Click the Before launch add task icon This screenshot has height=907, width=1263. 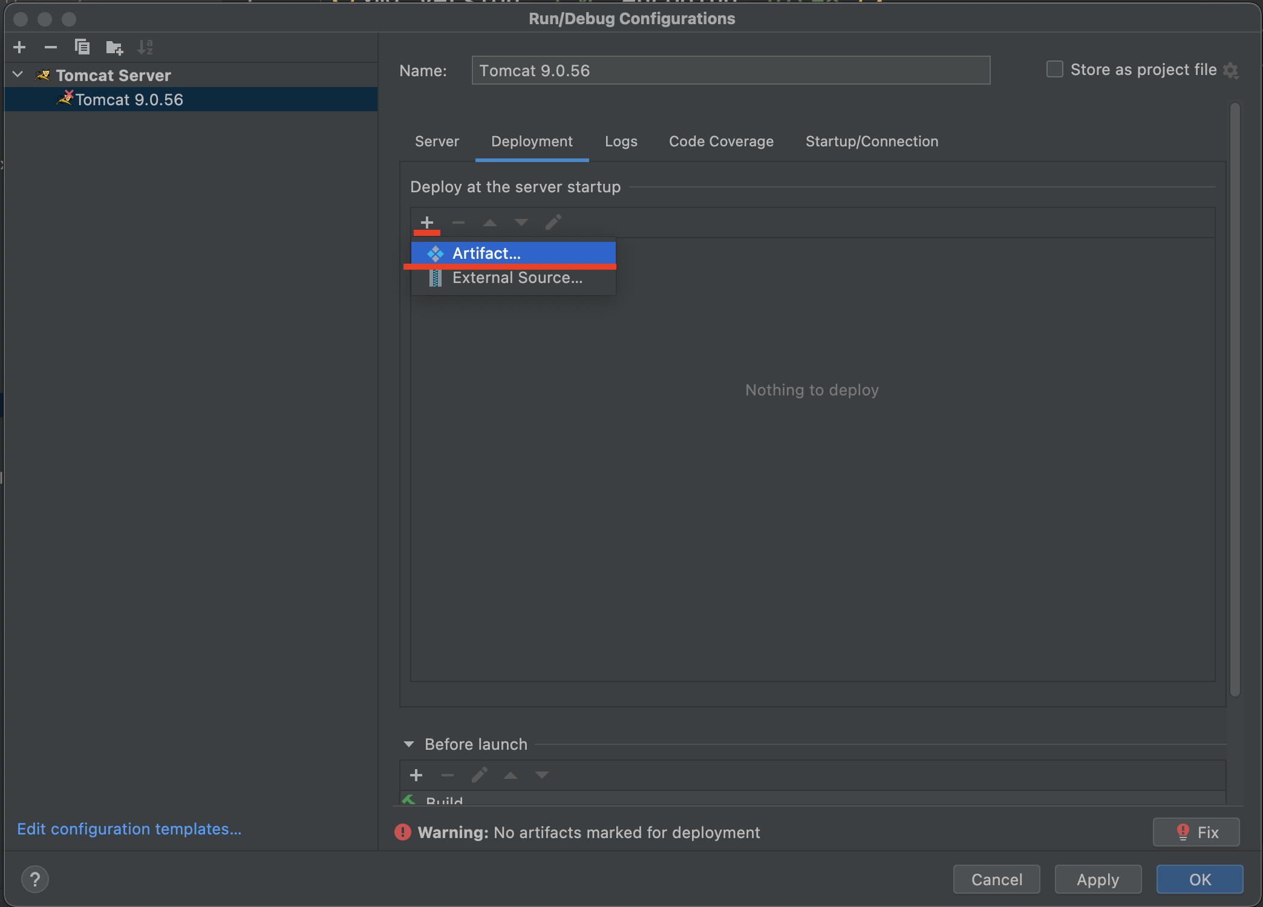[416, 775]
